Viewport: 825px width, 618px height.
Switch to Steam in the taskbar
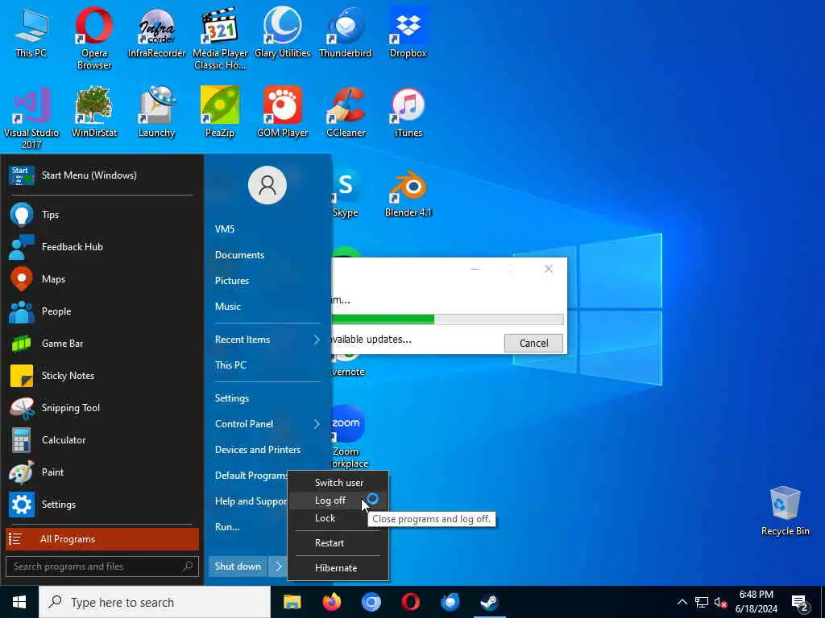489,602
